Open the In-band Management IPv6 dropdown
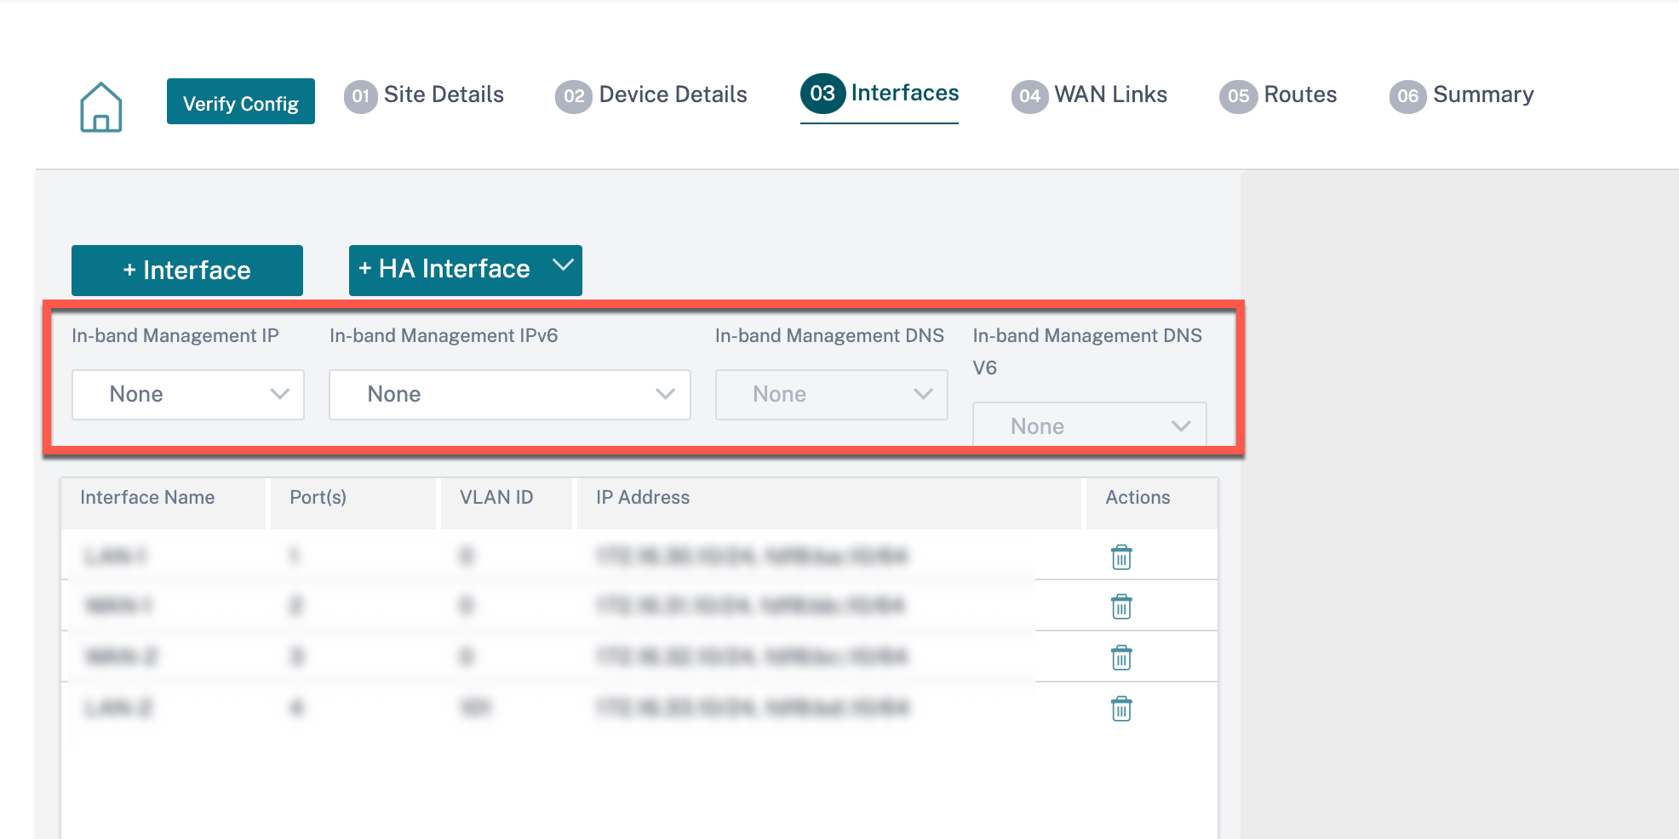This screenshot has width=1679, height=839. point(510,394)
